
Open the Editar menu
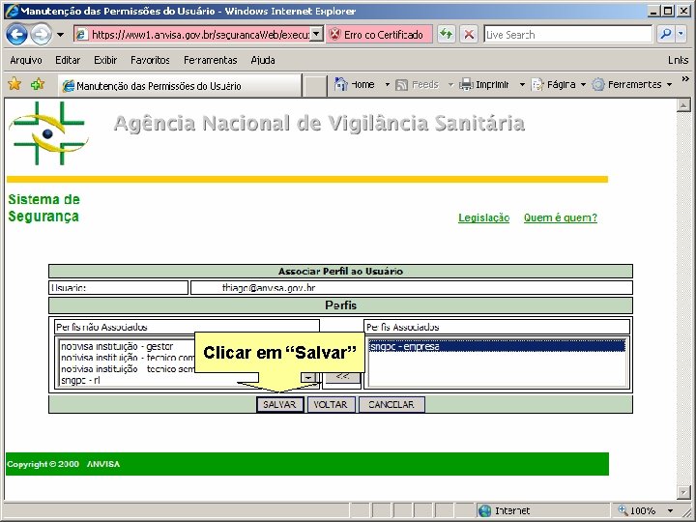(x=68, y=60)
